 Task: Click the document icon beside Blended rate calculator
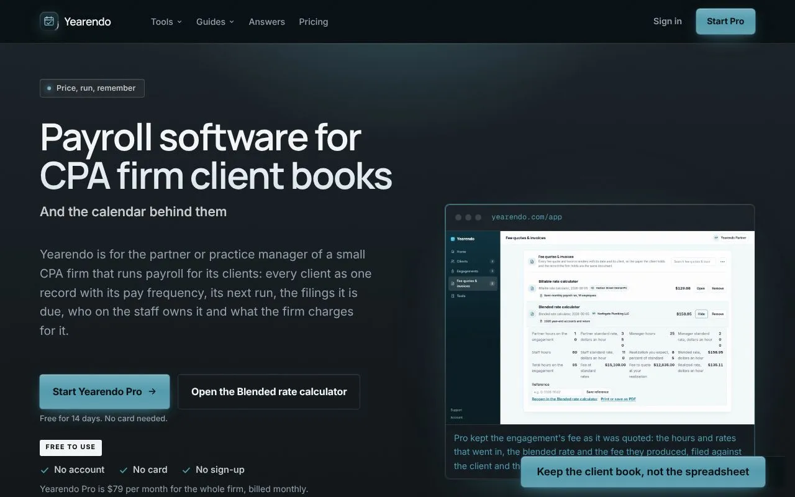pyautogui.click(x=532, y=314)
